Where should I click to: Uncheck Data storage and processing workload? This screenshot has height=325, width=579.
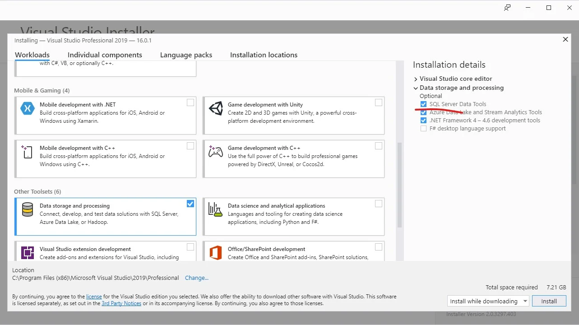[190, 204]
